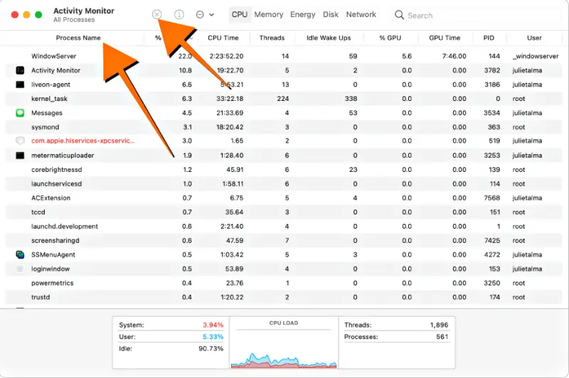
Task: Switch to the CPU tab
Action: [x=240, y=14]
